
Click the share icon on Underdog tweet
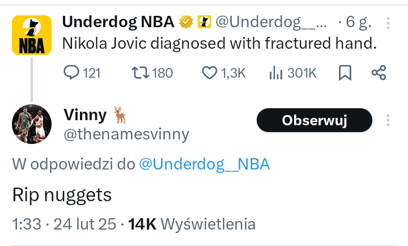point(379,73)
